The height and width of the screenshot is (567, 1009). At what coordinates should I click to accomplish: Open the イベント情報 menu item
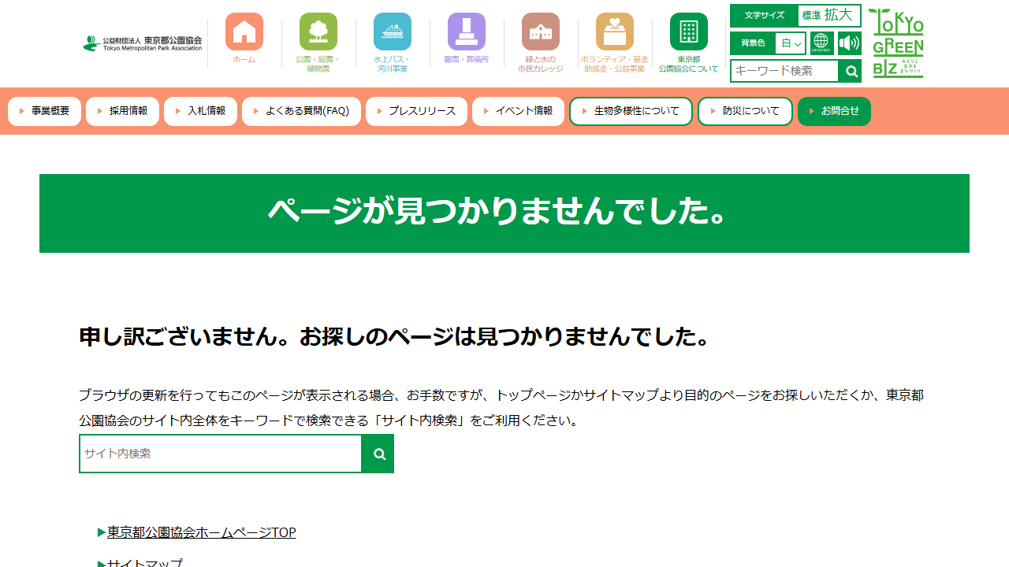pos(518,111)
